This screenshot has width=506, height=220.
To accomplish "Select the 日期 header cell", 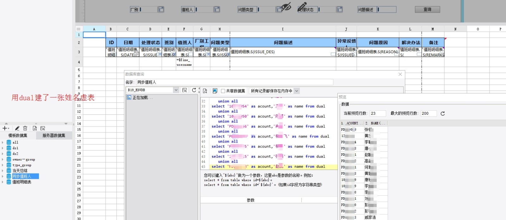I will pyautogui.click(x=128, y=42).
